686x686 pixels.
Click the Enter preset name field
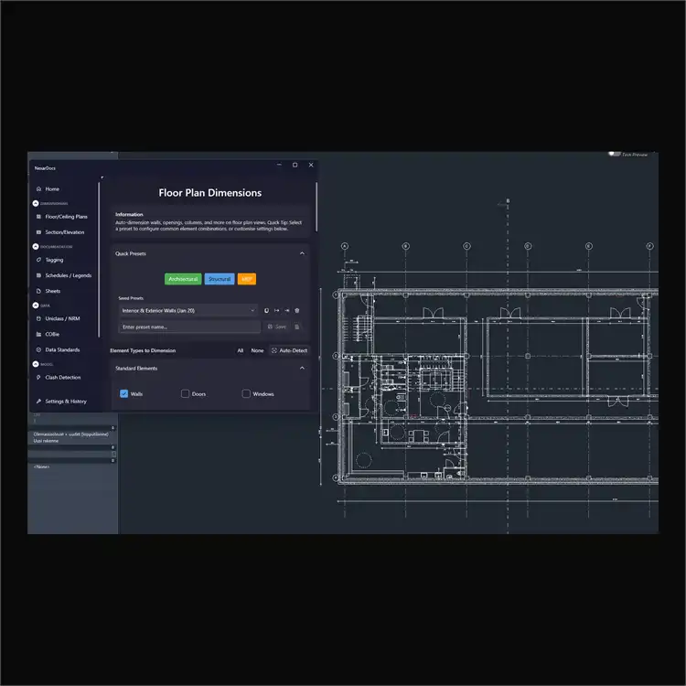tap(190, 327)
